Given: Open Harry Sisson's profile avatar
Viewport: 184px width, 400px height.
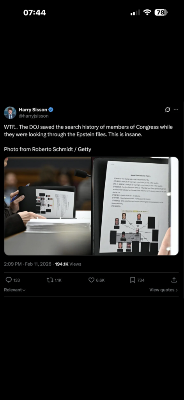Looking at the screenshot, I should pyautogui.click(x=10, y=112).
